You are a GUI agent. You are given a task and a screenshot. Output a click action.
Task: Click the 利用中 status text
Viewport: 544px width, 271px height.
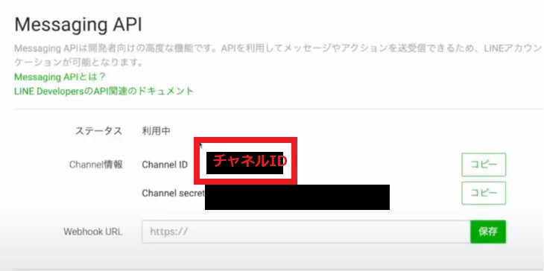coord(156,131)
